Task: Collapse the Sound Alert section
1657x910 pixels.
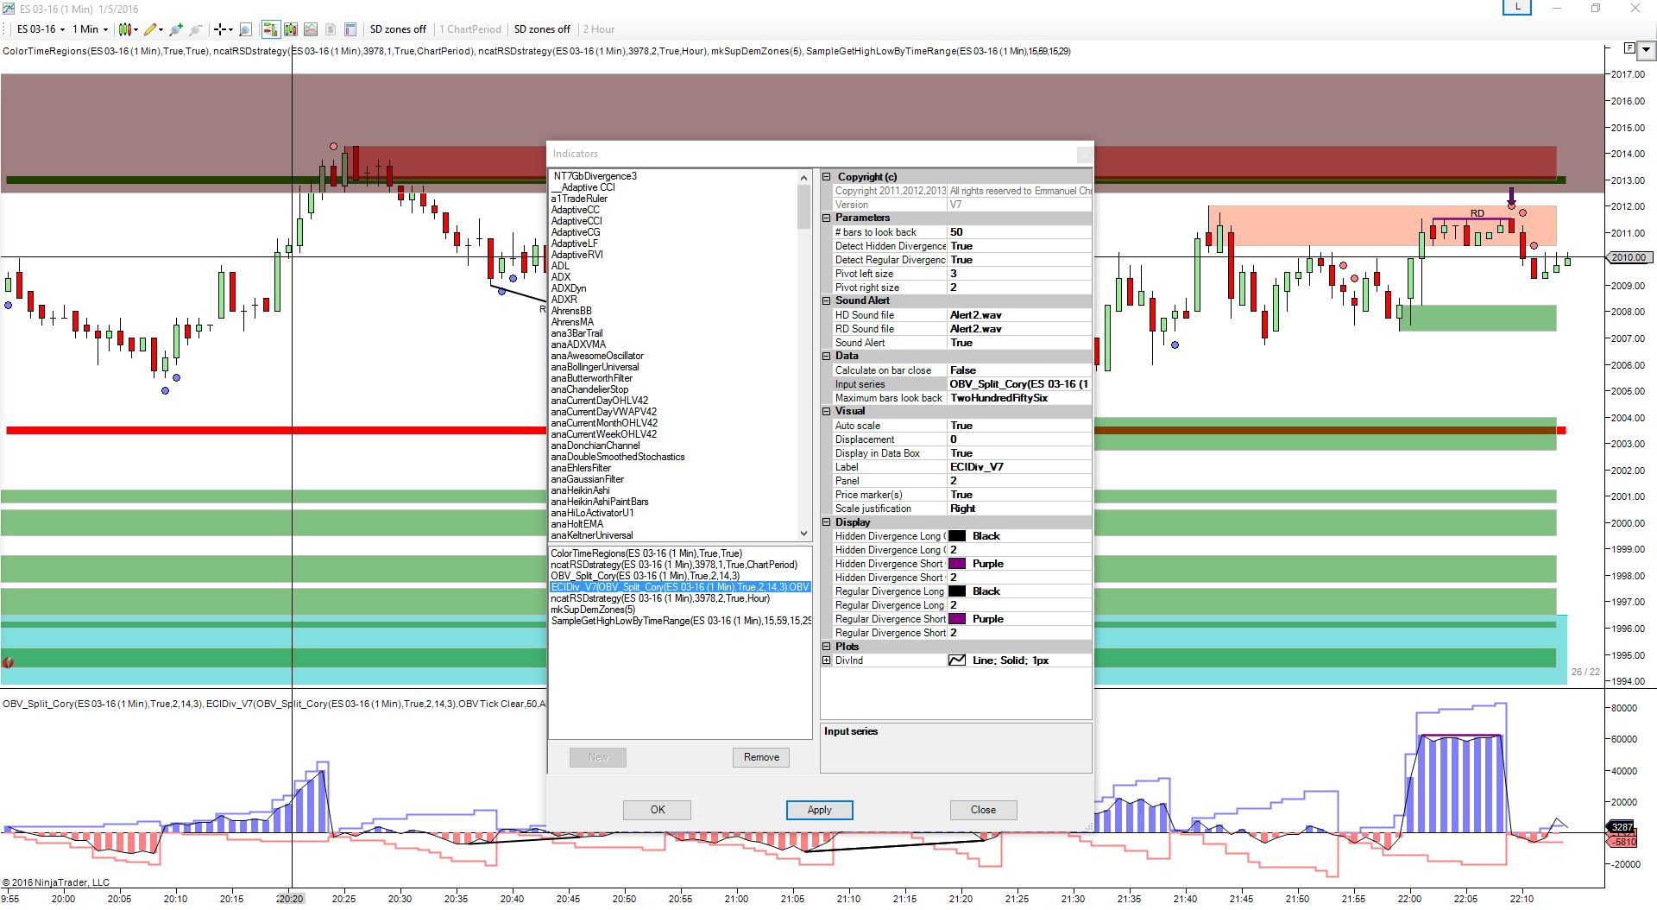Action: (827, 301)
